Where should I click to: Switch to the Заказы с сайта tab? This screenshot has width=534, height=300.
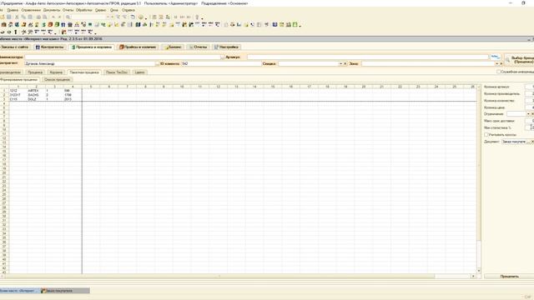click(15, 47)
